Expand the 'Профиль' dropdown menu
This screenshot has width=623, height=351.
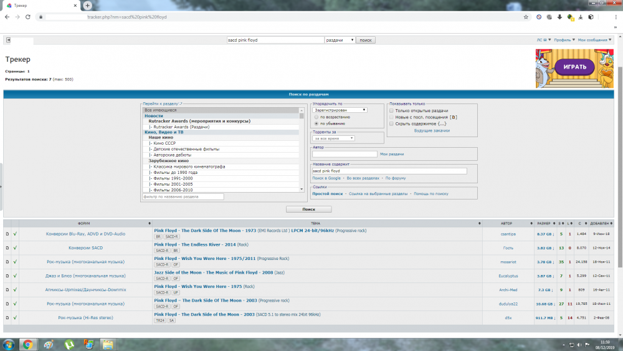564,40
